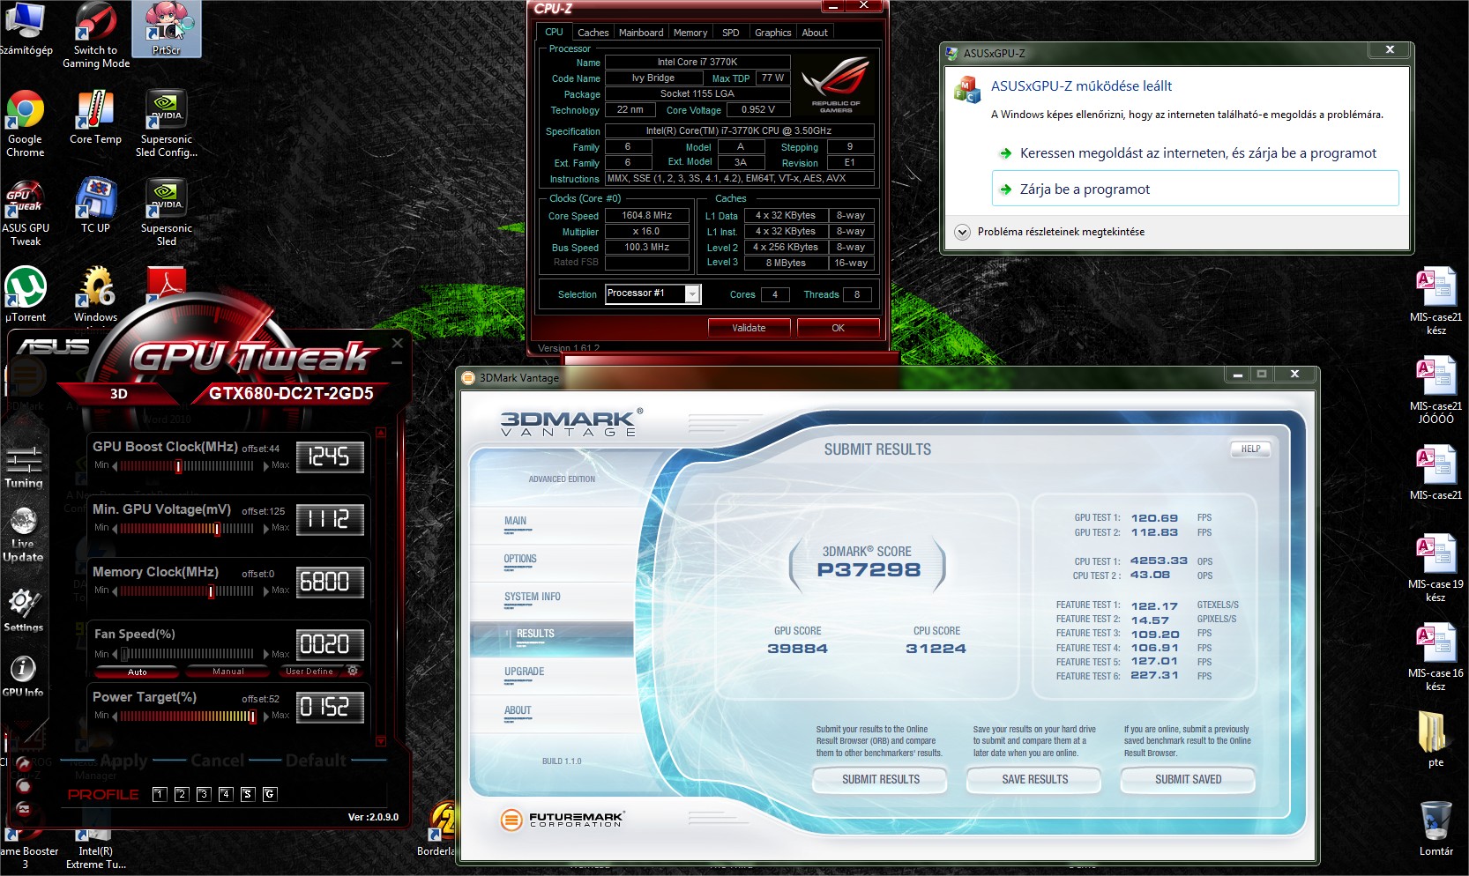Click the Validate button in CPU-Z
Viewport: 1469px width, 876px height.
pyautogui.click(x=749, y=328)
